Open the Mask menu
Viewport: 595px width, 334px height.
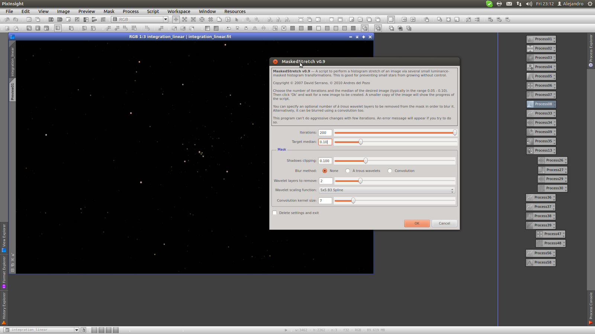(x=109, y=12)
